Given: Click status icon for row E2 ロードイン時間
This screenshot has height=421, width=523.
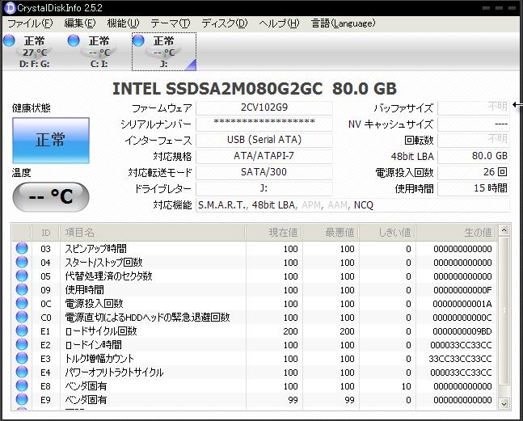Looking at the screenshot, I should 22,345.
